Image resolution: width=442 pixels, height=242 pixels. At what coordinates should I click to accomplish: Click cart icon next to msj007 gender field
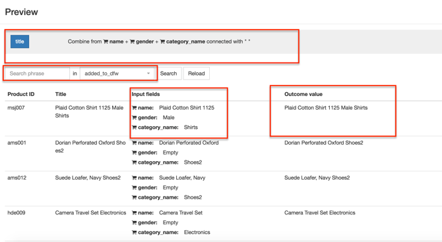[x=134, y=118]
